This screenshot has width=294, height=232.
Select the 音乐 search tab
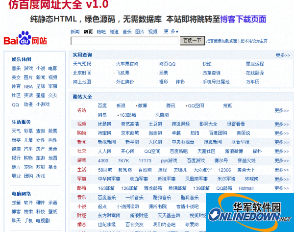(x=127, y=32)
